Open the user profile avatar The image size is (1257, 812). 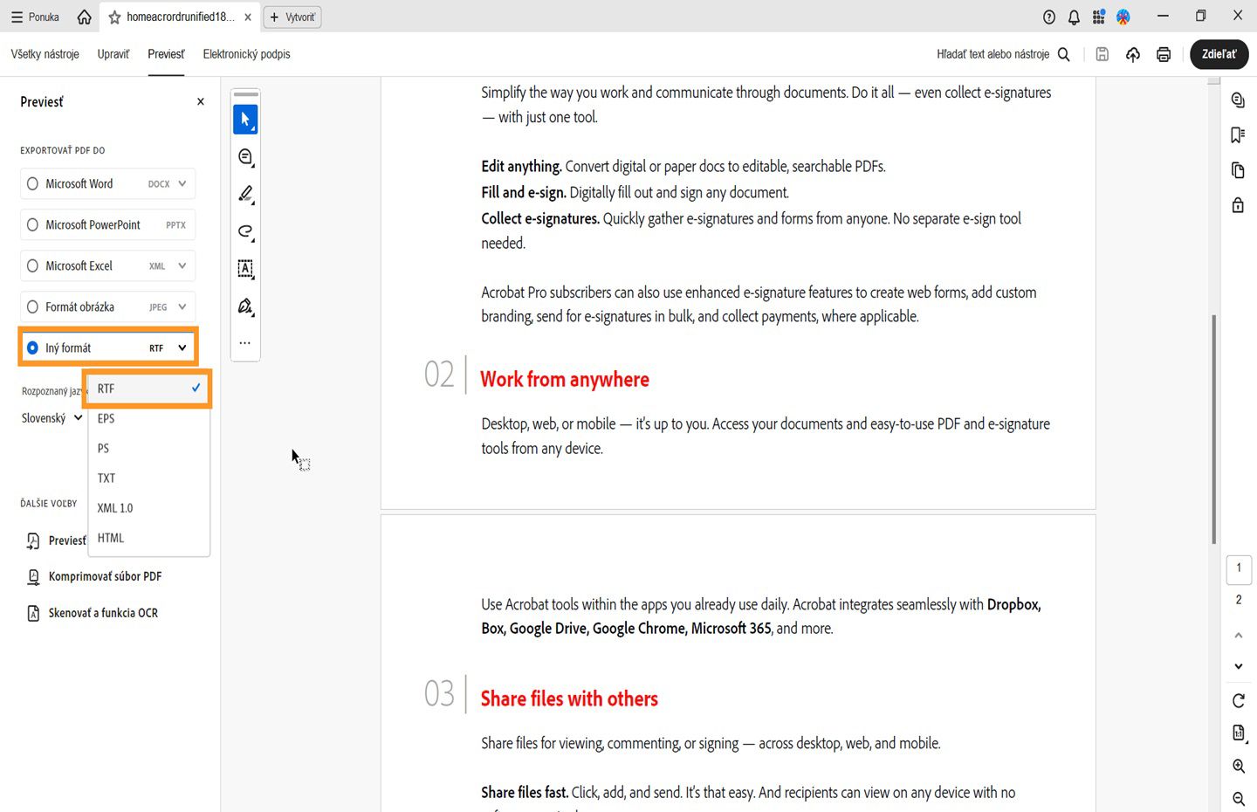coord(1123,17)
